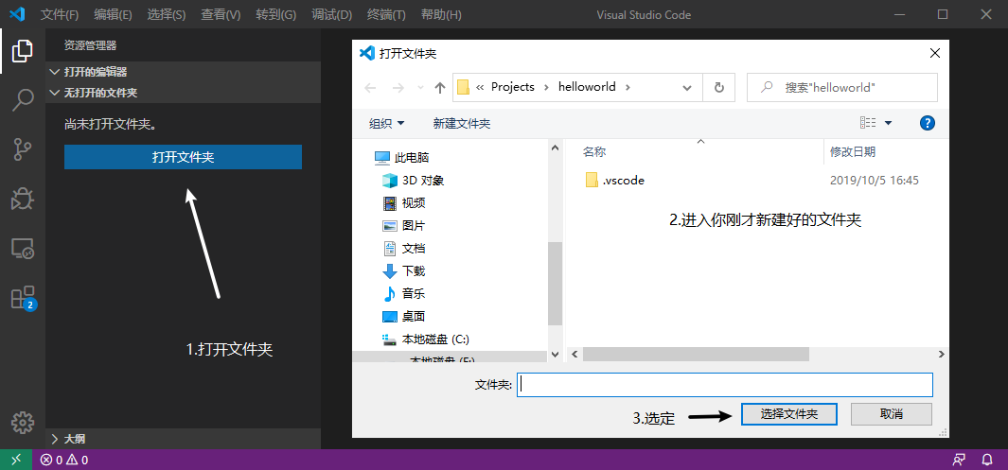Open the 组织 dropdown menu

(x=387, y=123)
